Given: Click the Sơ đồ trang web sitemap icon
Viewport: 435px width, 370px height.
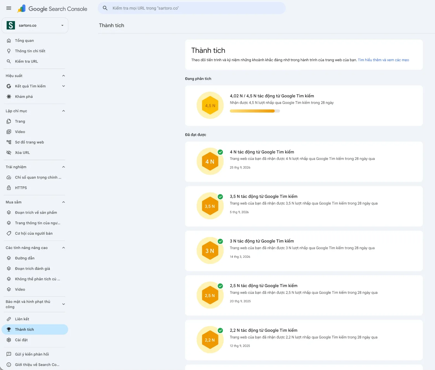Looking at the screenshot, I should [x=9, y=142].
